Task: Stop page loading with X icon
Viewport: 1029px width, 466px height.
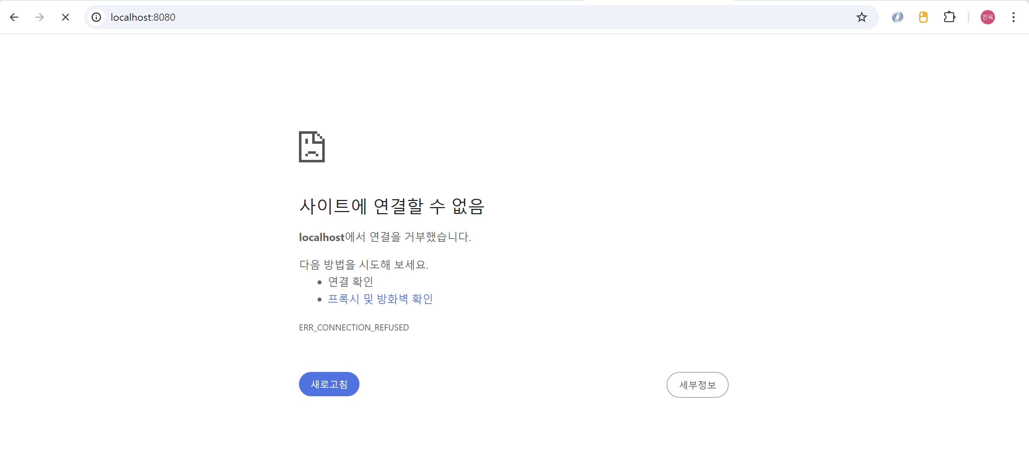Action: point(66,17)
